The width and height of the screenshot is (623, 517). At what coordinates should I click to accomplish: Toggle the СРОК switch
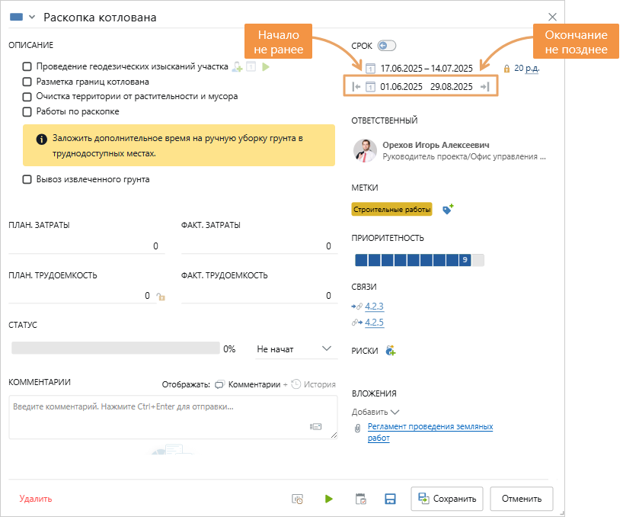pyautogui.click(x=387, y=46)
